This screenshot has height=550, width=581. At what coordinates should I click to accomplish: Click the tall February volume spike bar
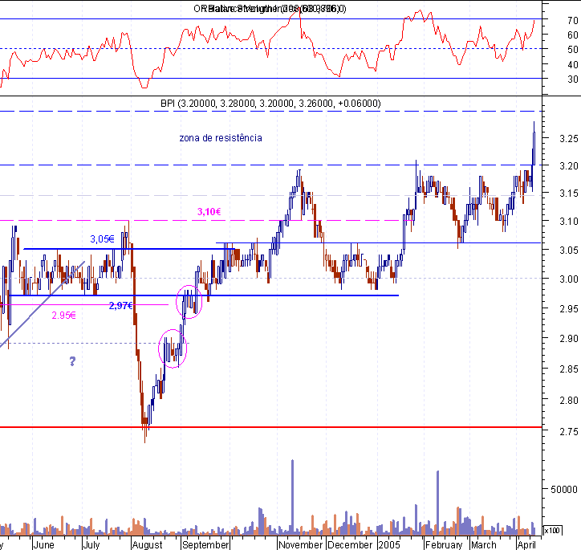coord(437,502)
